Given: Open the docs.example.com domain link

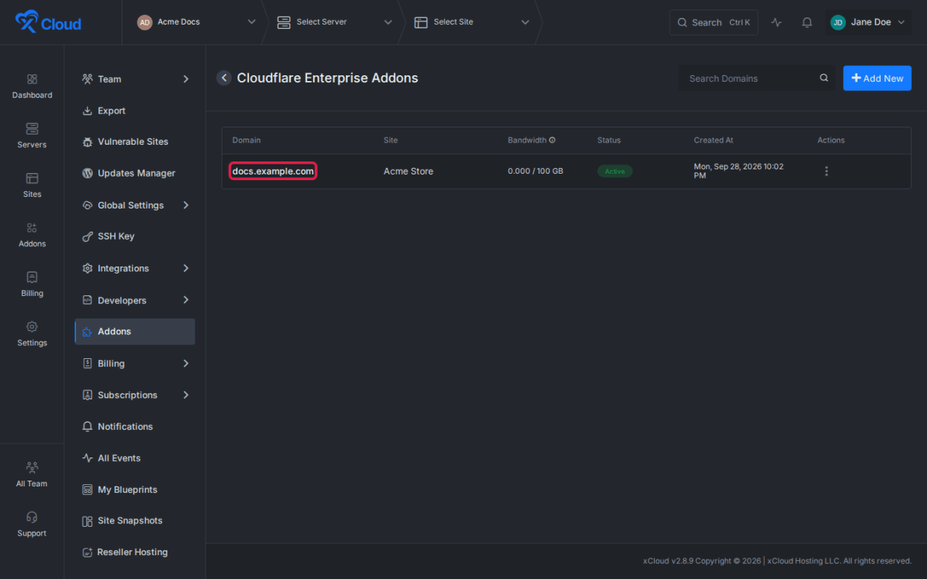Looking at the screenshot, I should pos(273,172).
